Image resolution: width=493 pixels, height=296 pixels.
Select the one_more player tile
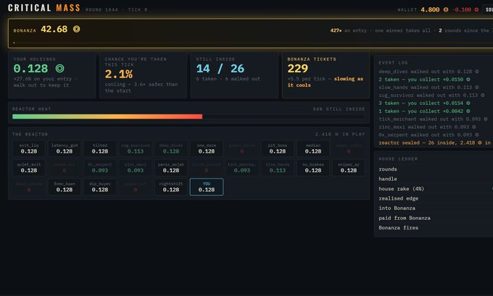point(207,148)
